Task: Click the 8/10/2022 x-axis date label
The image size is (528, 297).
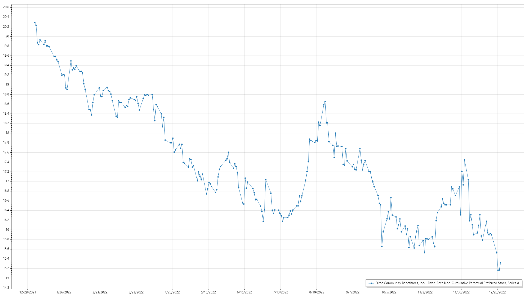Action: pos(317,292)
